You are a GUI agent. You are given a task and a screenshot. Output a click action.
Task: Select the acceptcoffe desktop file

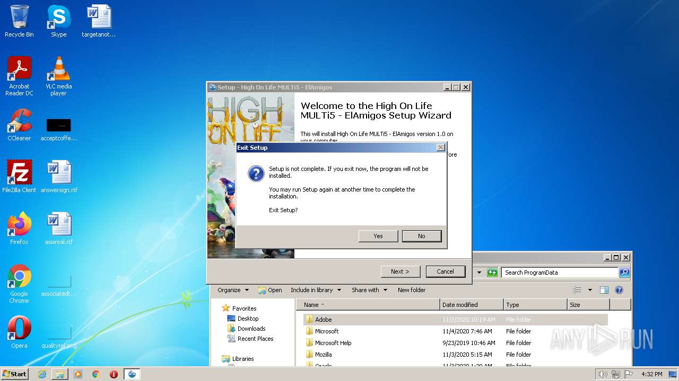point(59,129)
